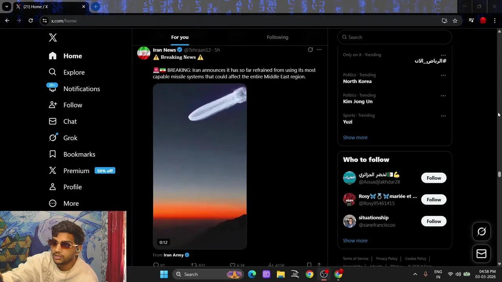Show more trending topics
This screenshot has width=502, height=282.
click(355, 137)
